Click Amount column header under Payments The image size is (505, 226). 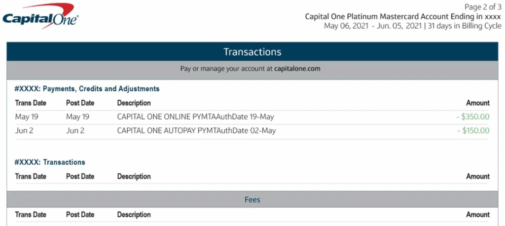(x=478, y=103)
